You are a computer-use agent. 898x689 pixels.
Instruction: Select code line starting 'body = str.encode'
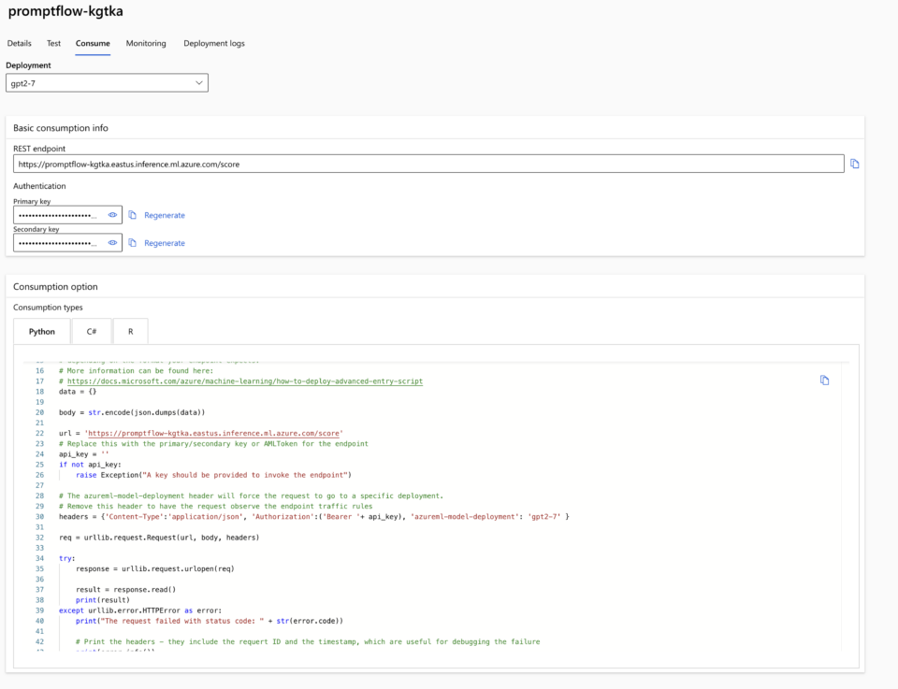(132, 412)
